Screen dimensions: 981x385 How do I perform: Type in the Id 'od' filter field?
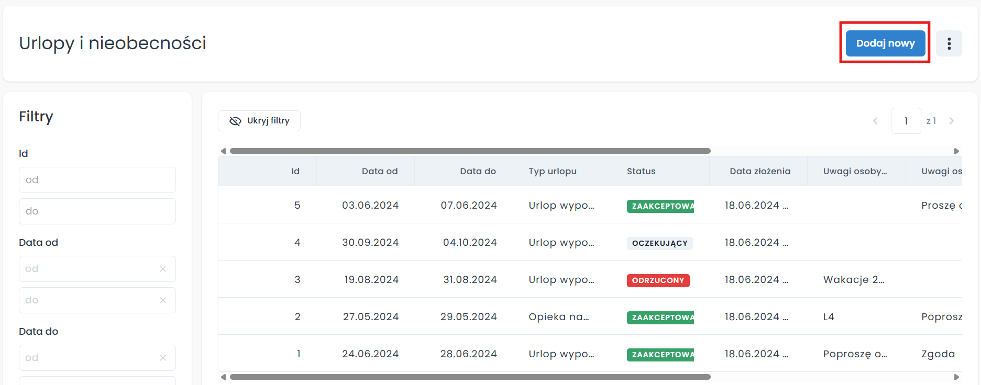[97, 180]
